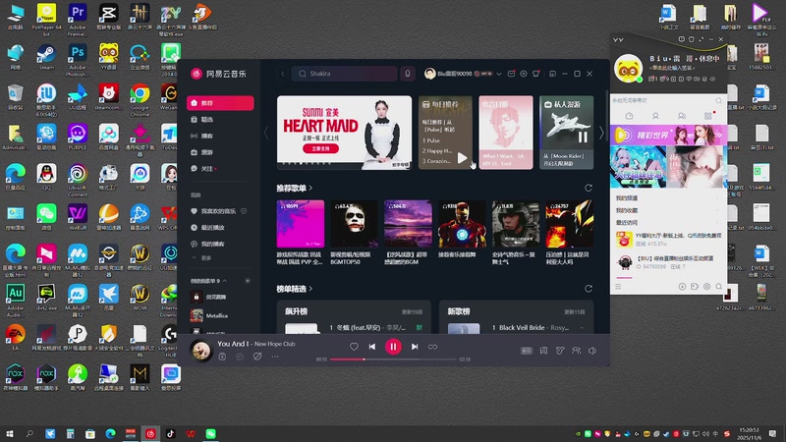This screenshot has width=786, height=442.
Task: Like the current song with the heart icon
Action: click(354, 347)
